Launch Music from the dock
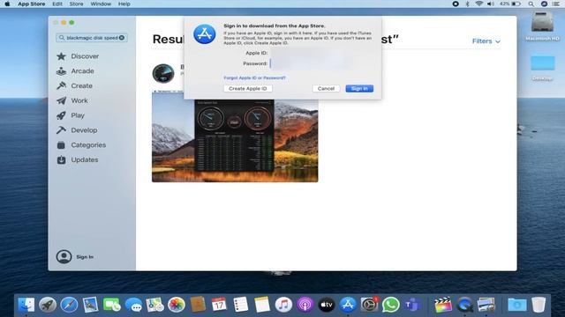Image resolution: width=565 pixels, height=317 pixels. pos(283,305)
